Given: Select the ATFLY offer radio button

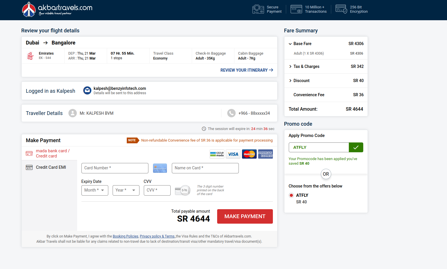Looking at the screenshot, I should (291, 195).
